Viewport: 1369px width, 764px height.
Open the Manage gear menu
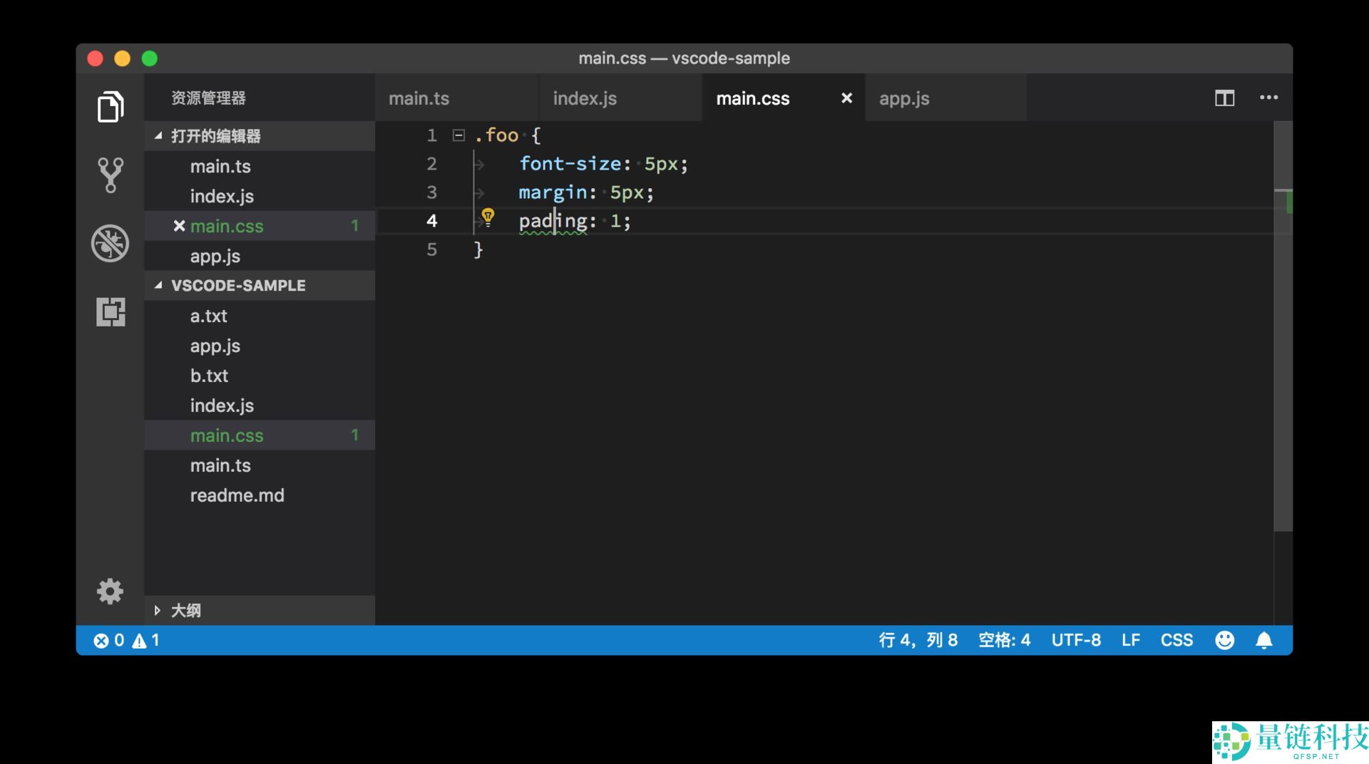(110, 591)
